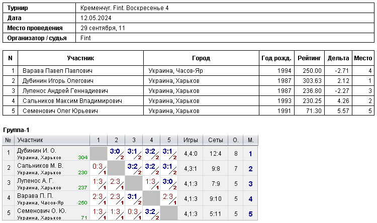Click the tournament name 'Кременчуг. Fint. Воскресенье 4'
This screenshot has width=377, height=223.
pyautogui.click(x=125, y=8)
